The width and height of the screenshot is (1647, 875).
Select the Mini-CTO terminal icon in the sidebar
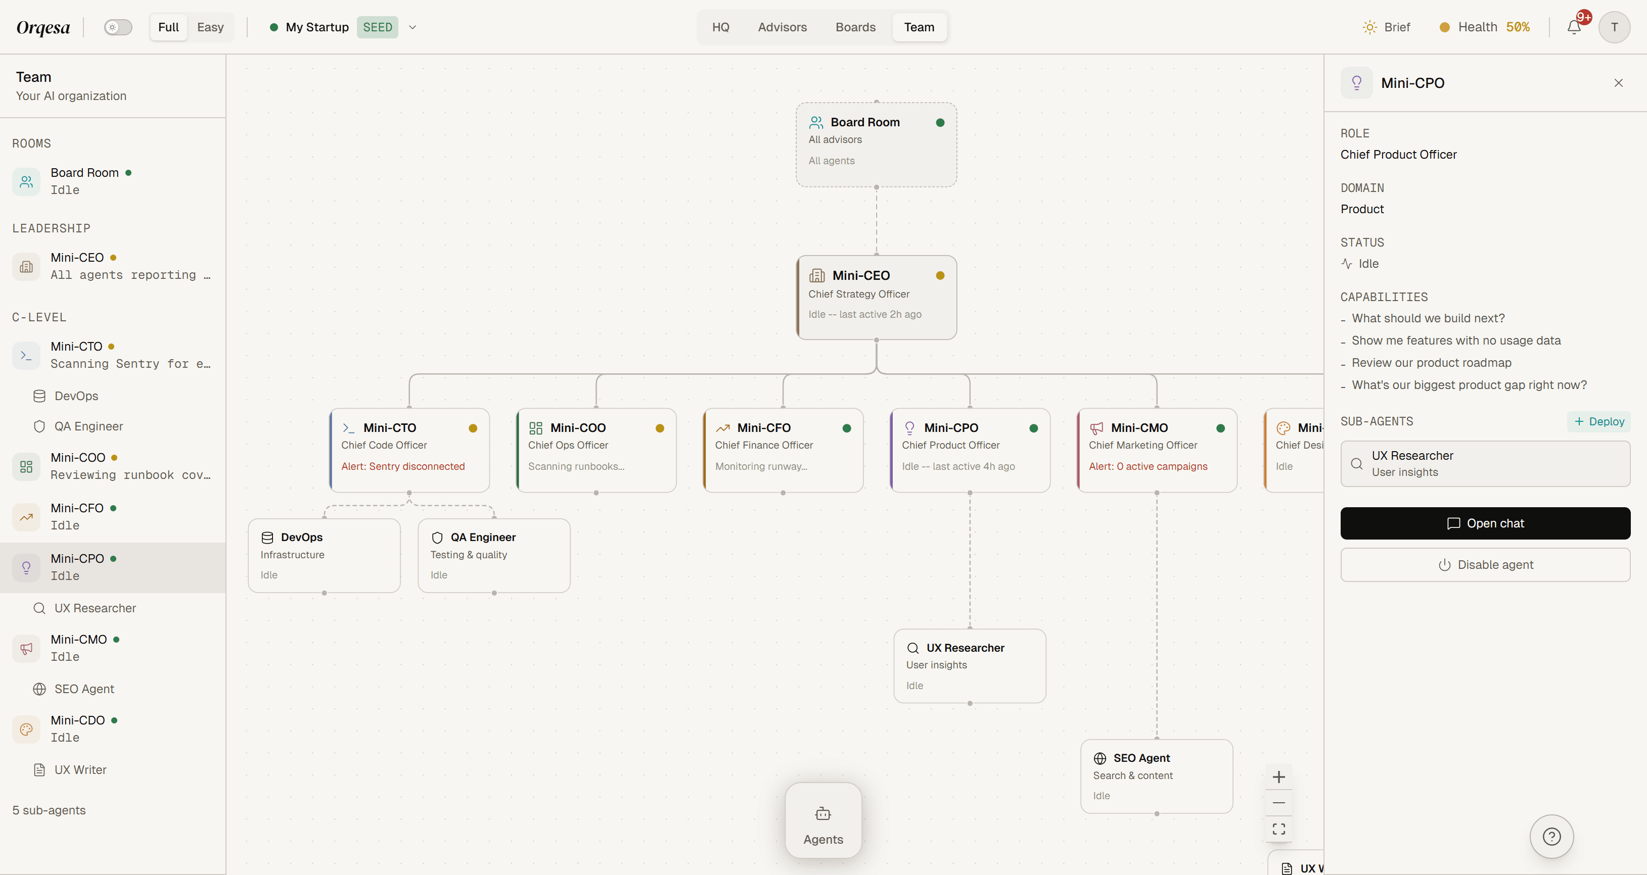tap(26, 355)
